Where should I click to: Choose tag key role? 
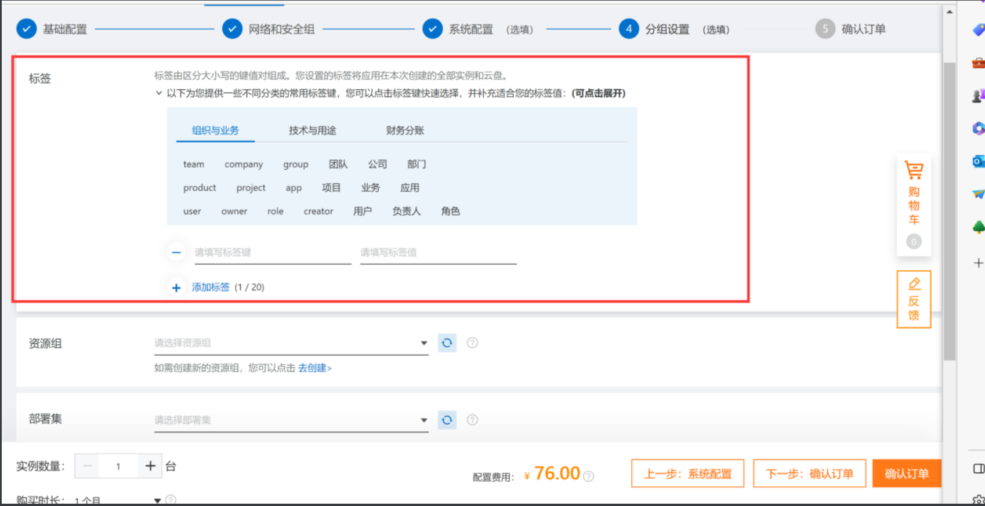click(276, 212)
